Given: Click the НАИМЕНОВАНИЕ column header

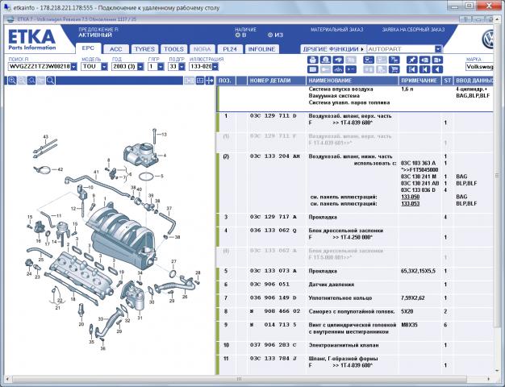Looking at the screenshot, I should point(352,81).
